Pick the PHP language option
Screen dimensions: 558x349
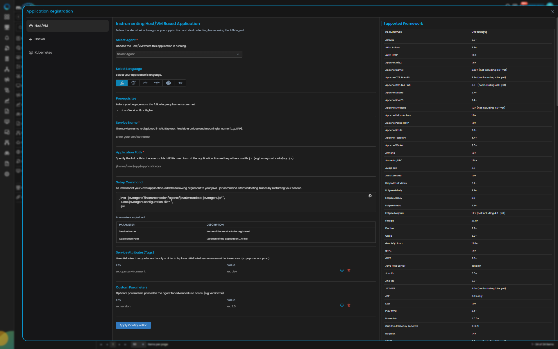pos(145,83)
